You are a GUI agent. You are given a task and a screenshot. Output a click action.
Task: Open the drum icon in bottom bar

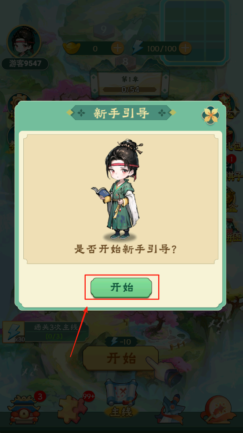pos(218,409)
